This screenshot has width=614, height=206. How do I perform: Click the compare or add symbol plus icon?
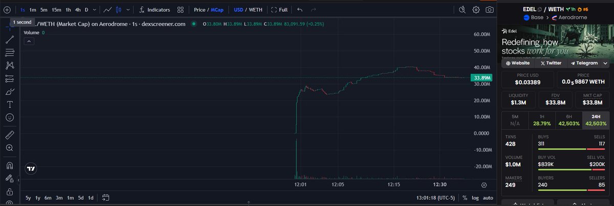[x=7, y=9]
